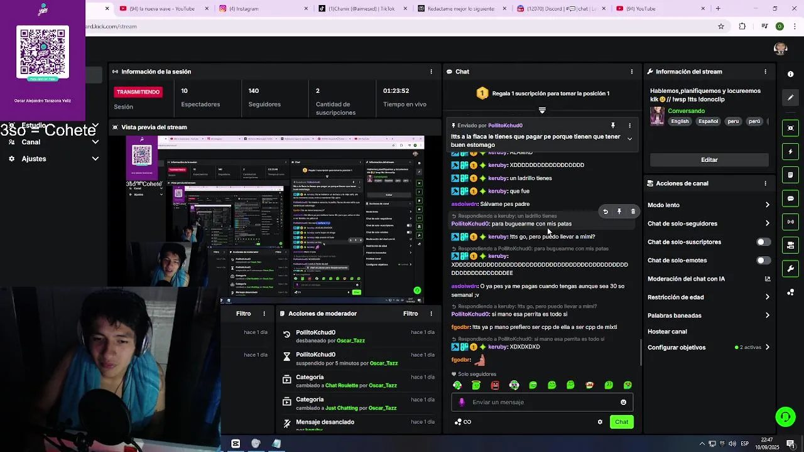Open three-dot menu of Acciones de moderador
Viewport: 804px width, 452px height.
coord(431,313)
